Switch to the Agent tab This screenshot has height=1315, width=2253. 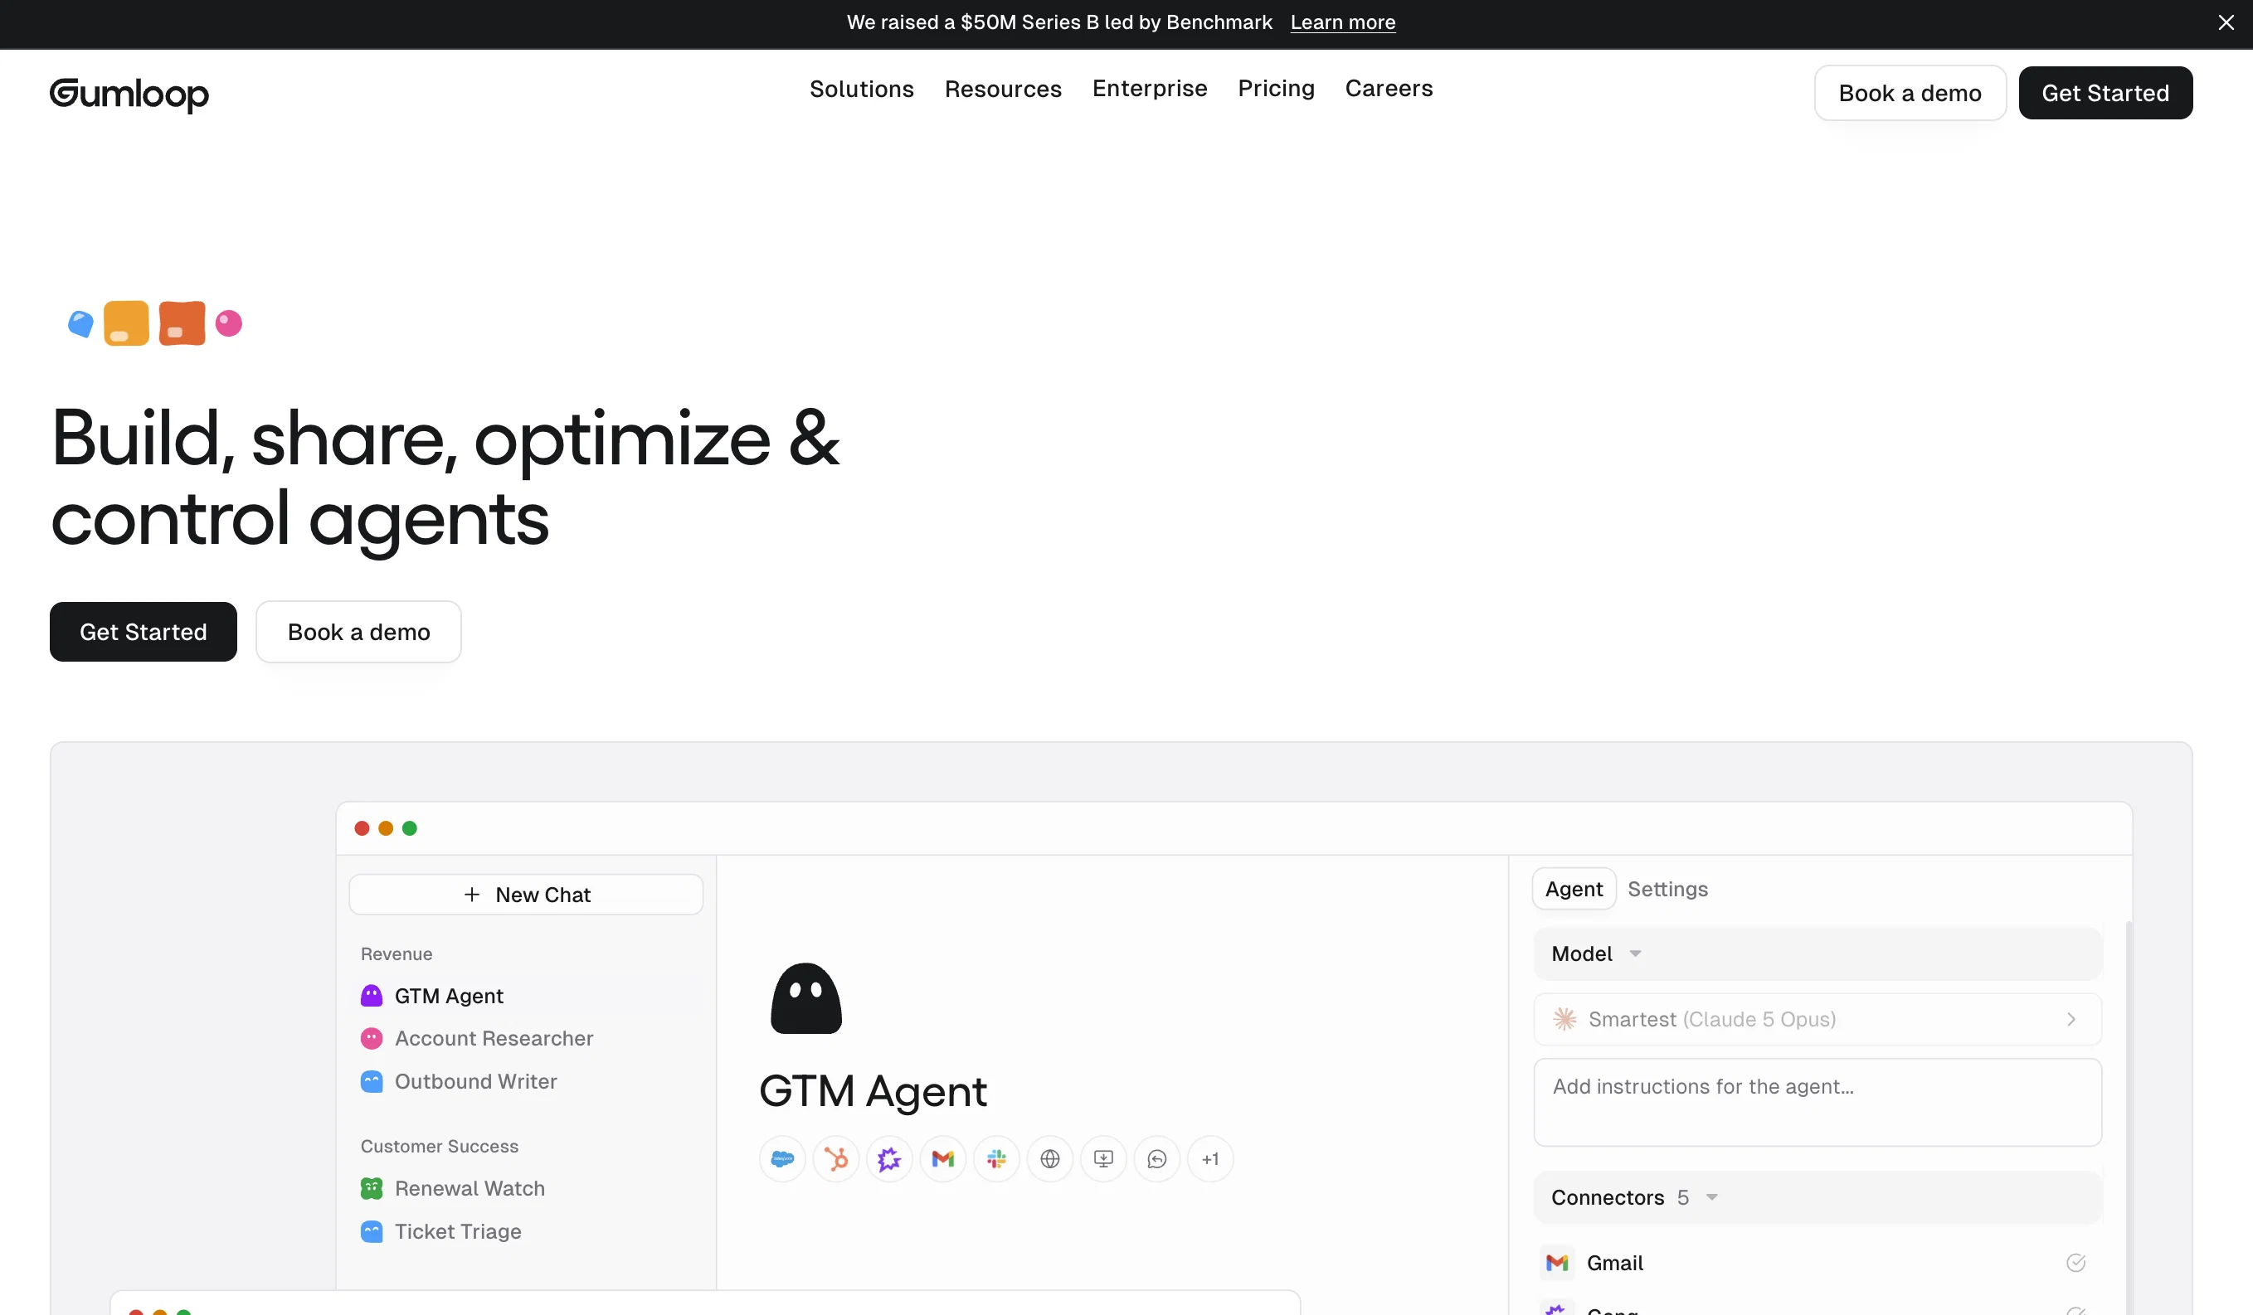(1574, 889)
